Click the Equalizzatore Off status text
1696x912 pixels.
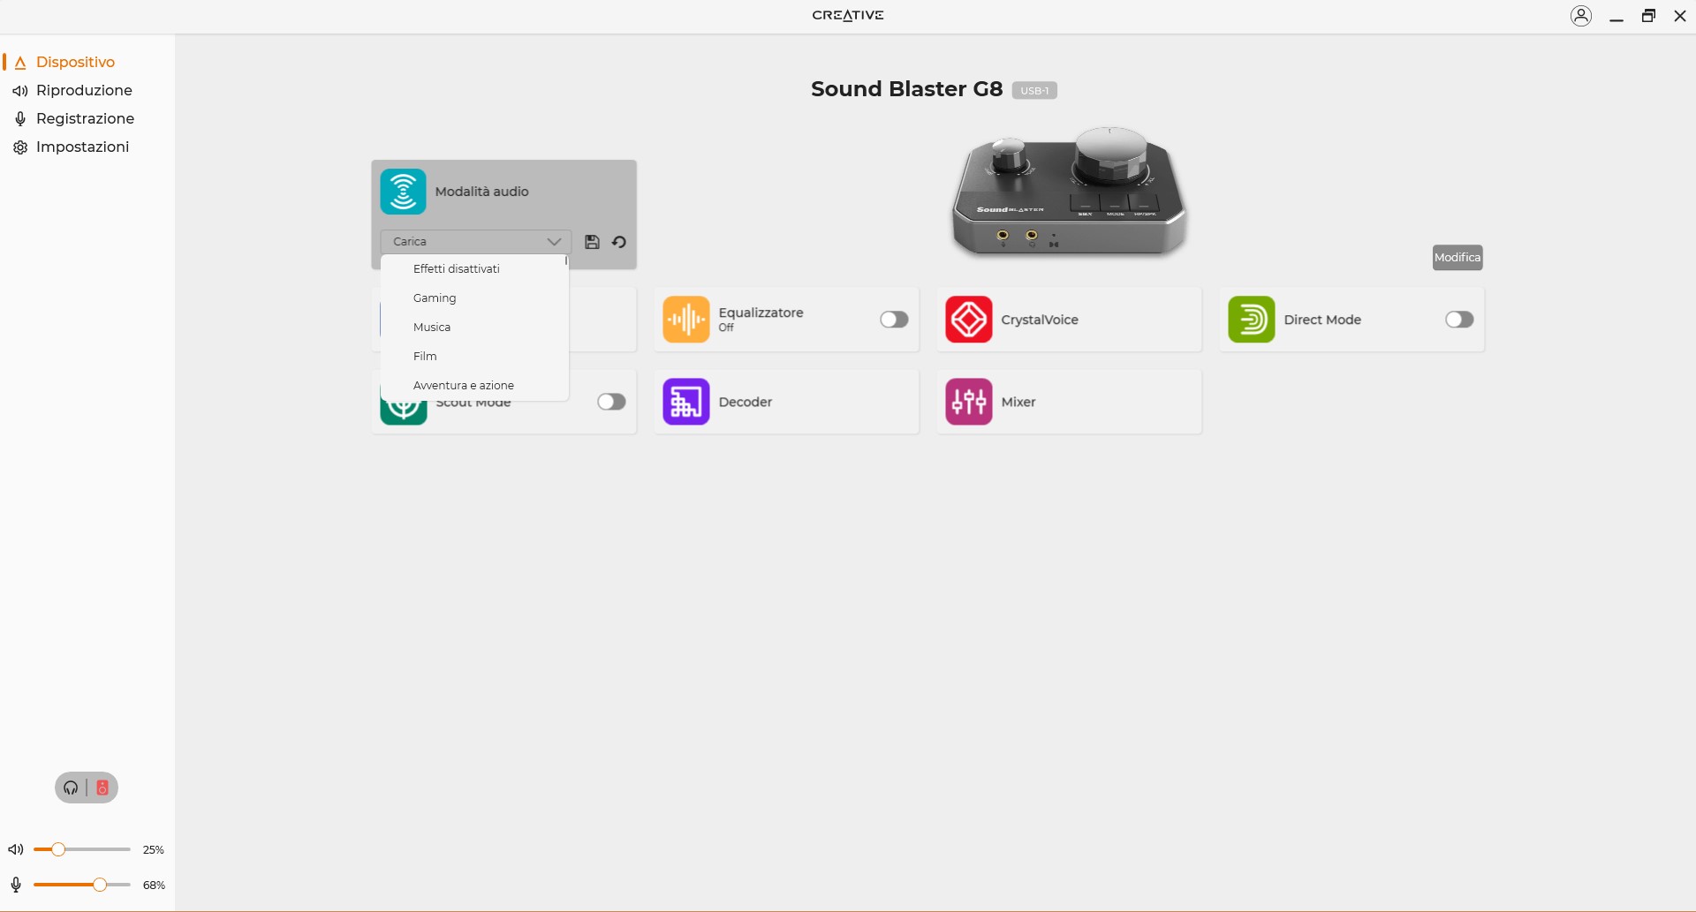[x=726, y=328]
